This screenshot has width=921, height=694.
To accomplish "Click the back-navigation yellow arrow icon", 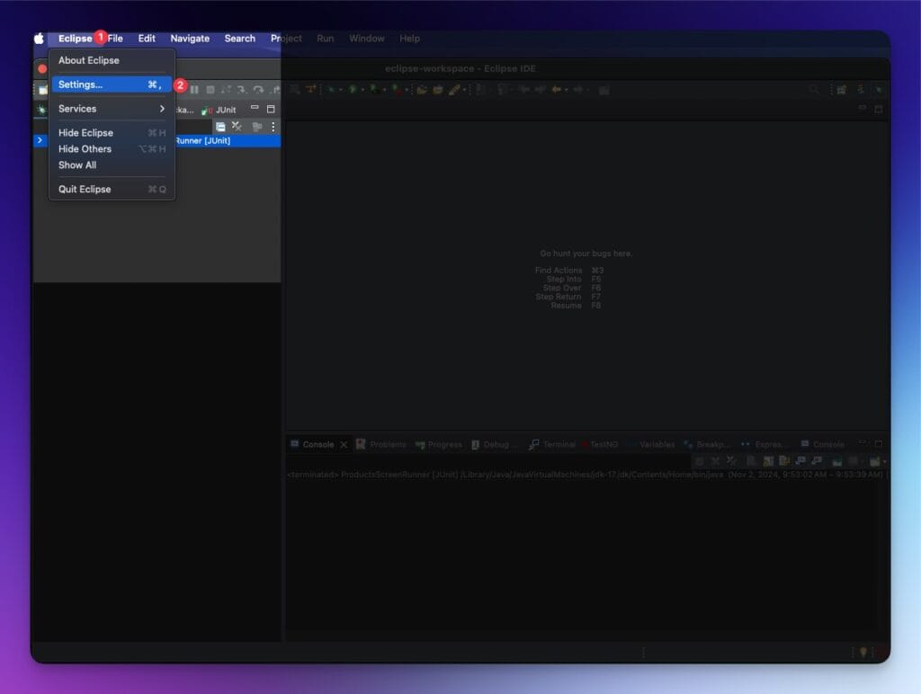I will 556,90.
